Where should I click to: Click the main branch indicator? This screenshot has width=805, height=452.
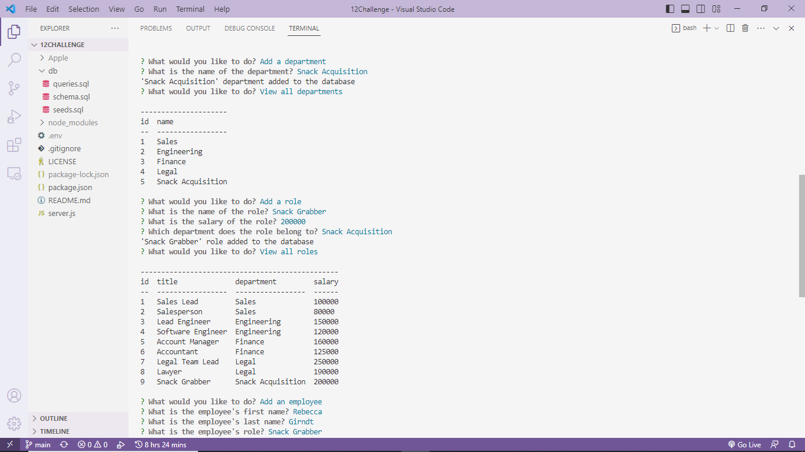coord(38,444)
